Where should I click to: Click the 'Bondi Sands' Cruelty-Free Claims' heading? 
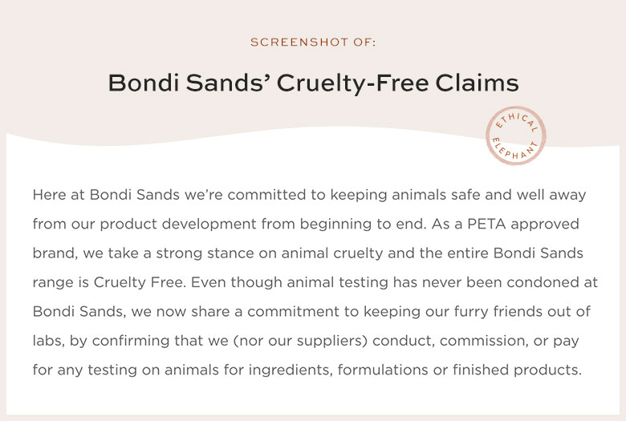[313, 83]
